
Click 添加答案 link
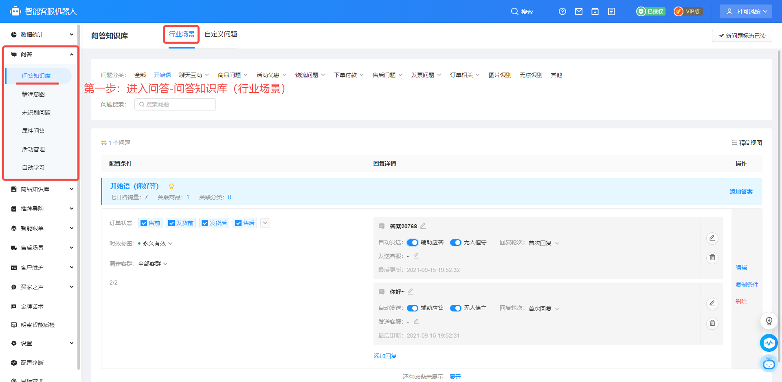click(741, 192)
